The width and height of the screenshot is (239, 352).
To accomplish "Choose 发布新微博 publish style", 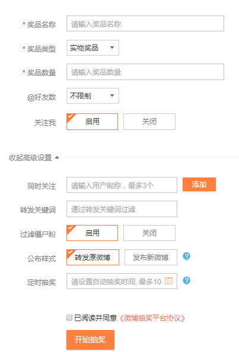I will pyautogui.click(x=151, y=257).
